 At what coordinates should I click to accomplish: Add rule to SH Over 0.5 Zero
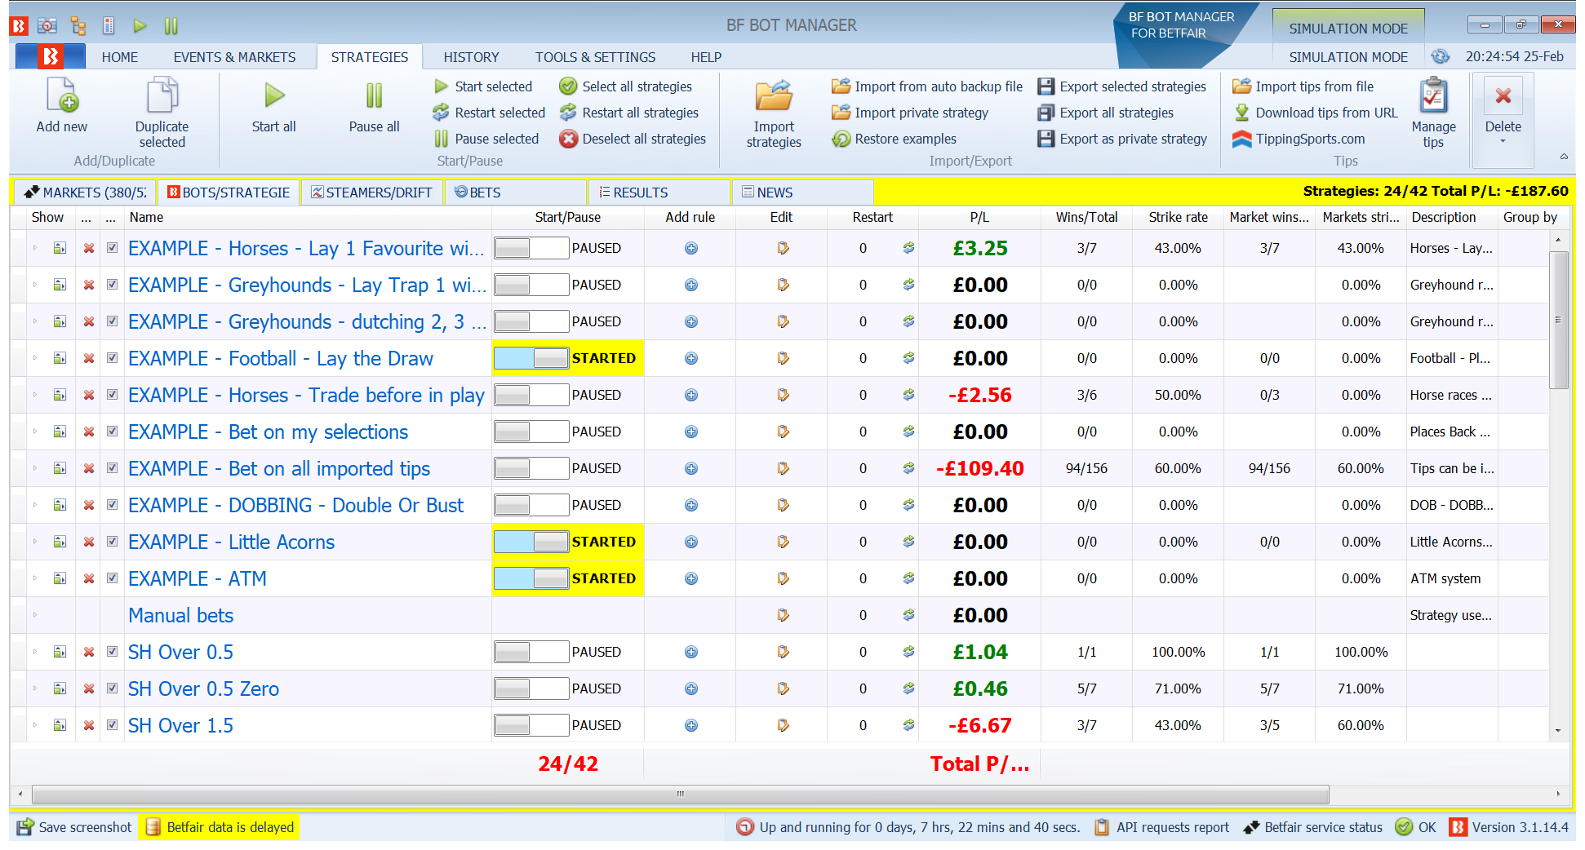click(691, 688)
